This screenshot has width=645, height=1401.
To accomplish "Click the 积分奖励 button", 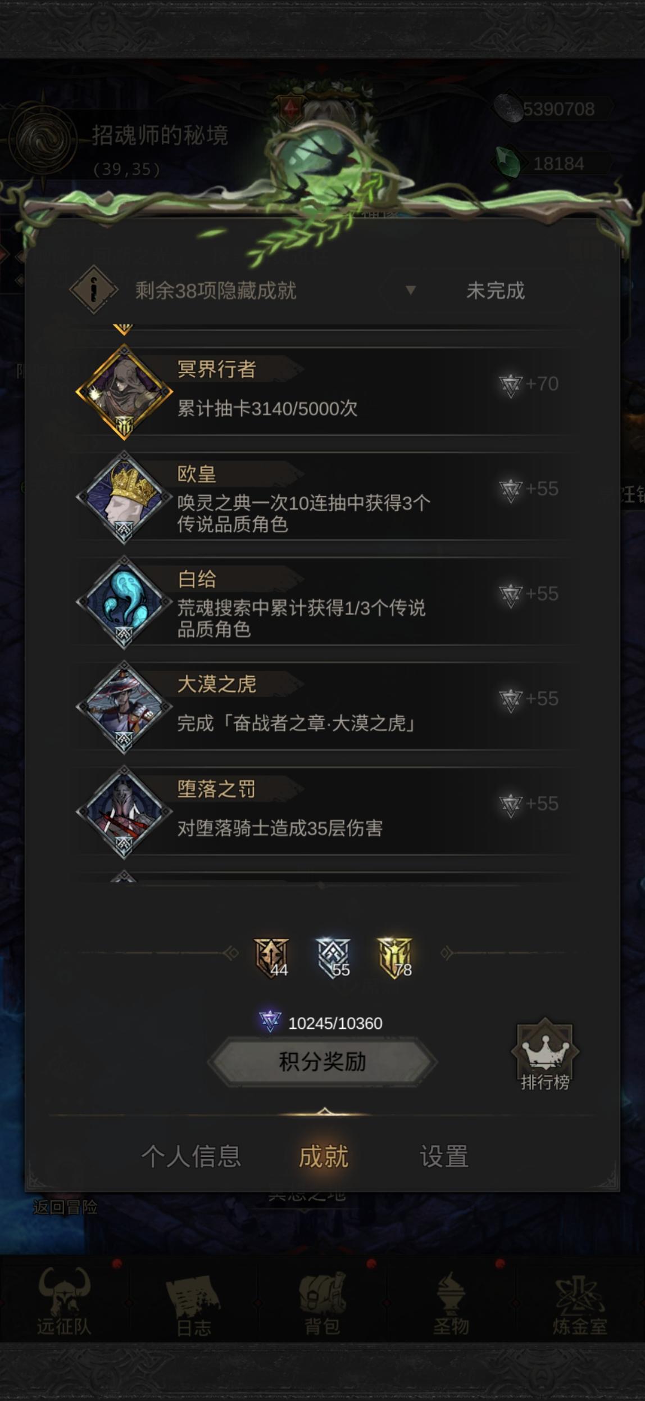I will coord(322,1062).
